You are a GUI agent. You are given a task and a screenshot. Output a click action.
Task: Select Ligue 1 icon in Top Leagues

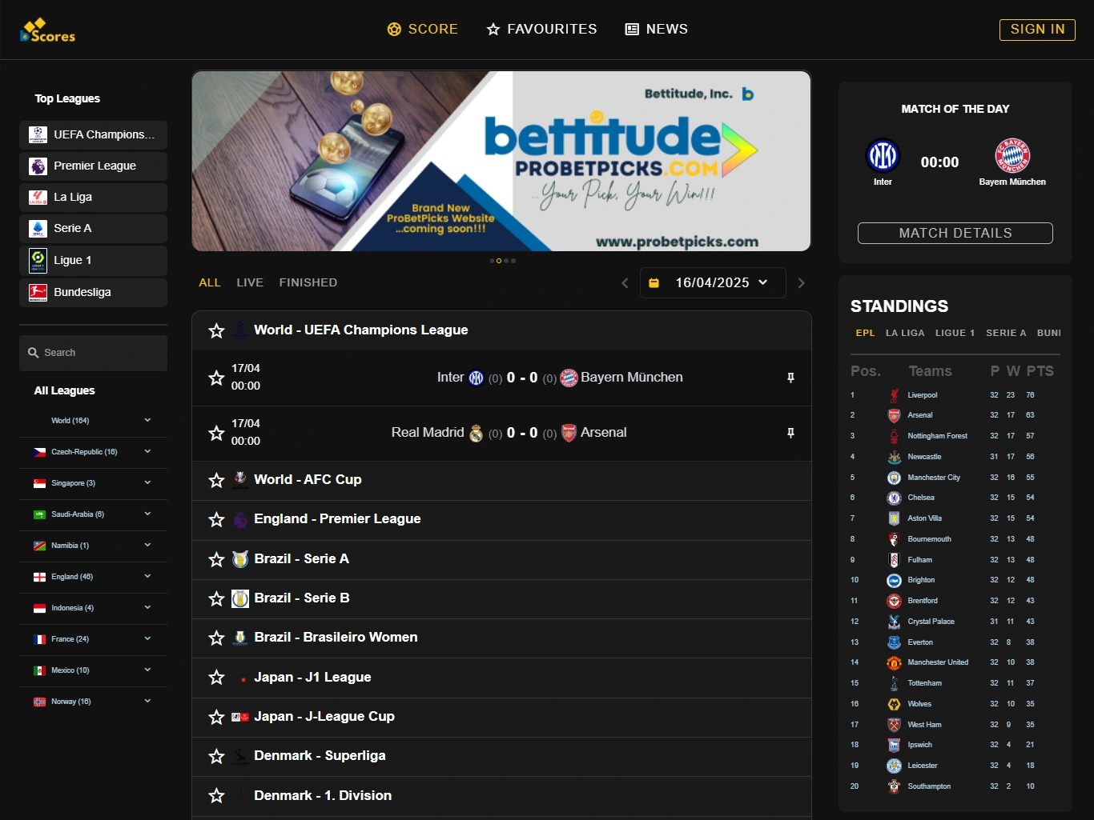click(38, 261)
